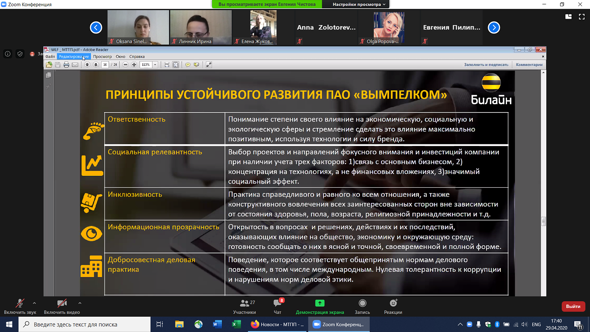Open Task View on taskbar
Viewport: 590px width, 332px height.
(160, 325)
